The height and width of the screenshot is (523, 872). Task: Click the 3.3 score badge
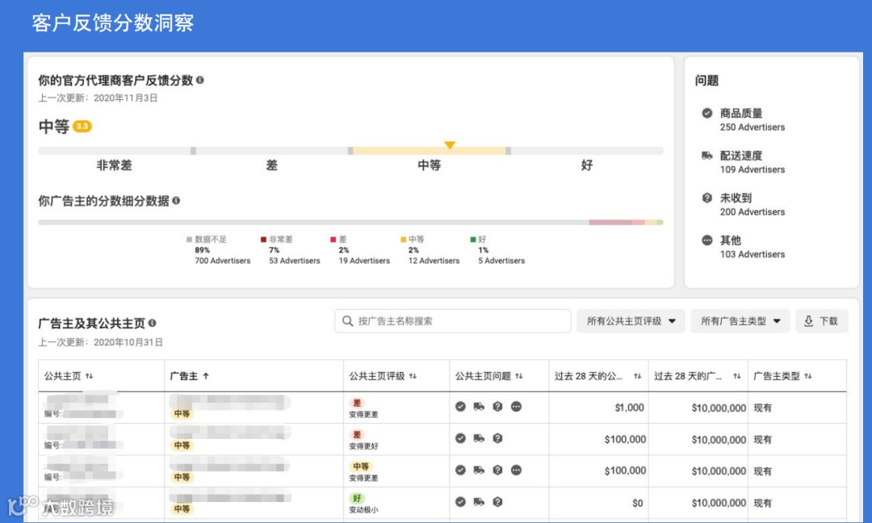(x=82, y=126)
